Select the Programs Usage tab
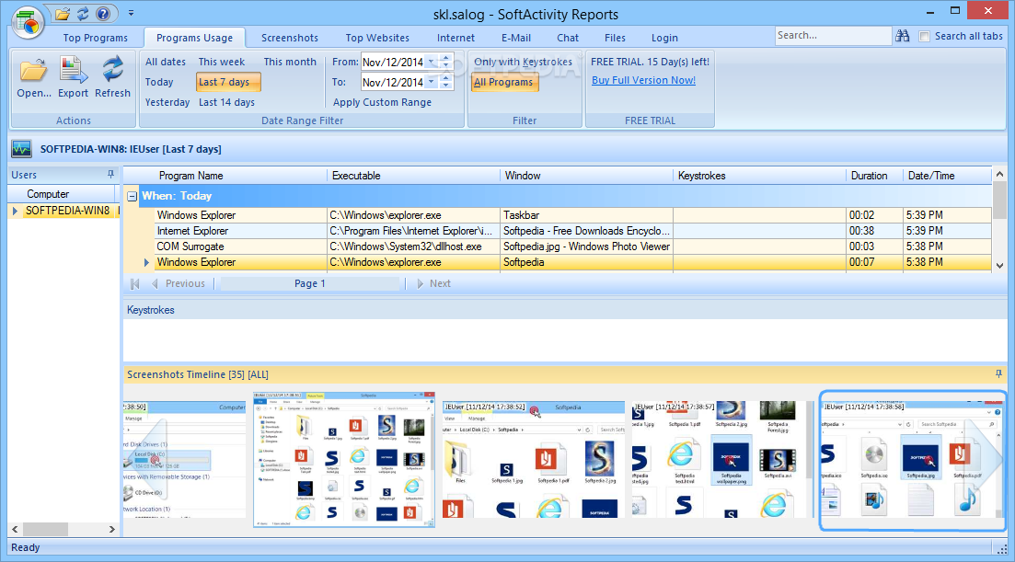Viewport: 1015px width, 562px height. click(x=194, y=38)
